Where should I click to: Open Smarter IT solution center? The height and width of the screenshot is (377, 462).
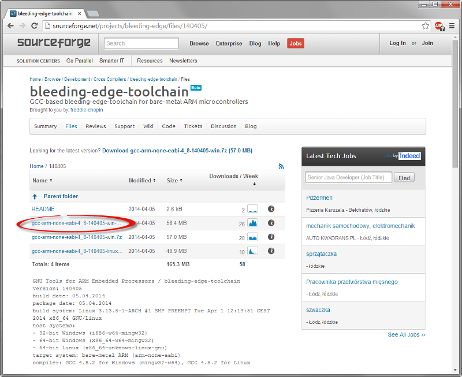click(111, 61)
